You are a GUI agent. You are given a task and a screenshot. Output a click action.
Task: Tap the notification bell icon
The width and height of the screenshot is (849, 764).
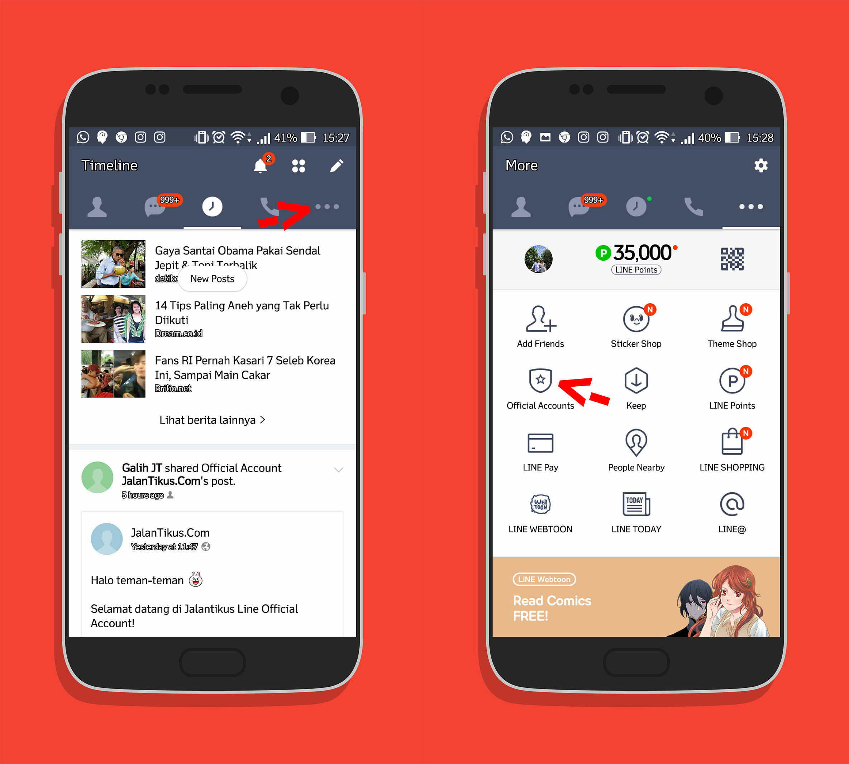pos(259,165)
